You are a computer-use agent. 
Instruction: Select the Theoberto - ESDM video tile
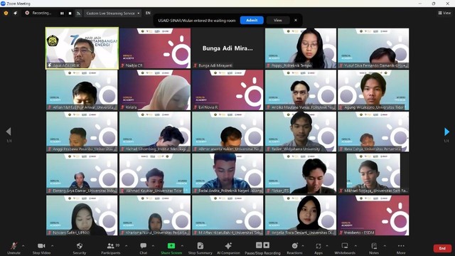(373, 215)
